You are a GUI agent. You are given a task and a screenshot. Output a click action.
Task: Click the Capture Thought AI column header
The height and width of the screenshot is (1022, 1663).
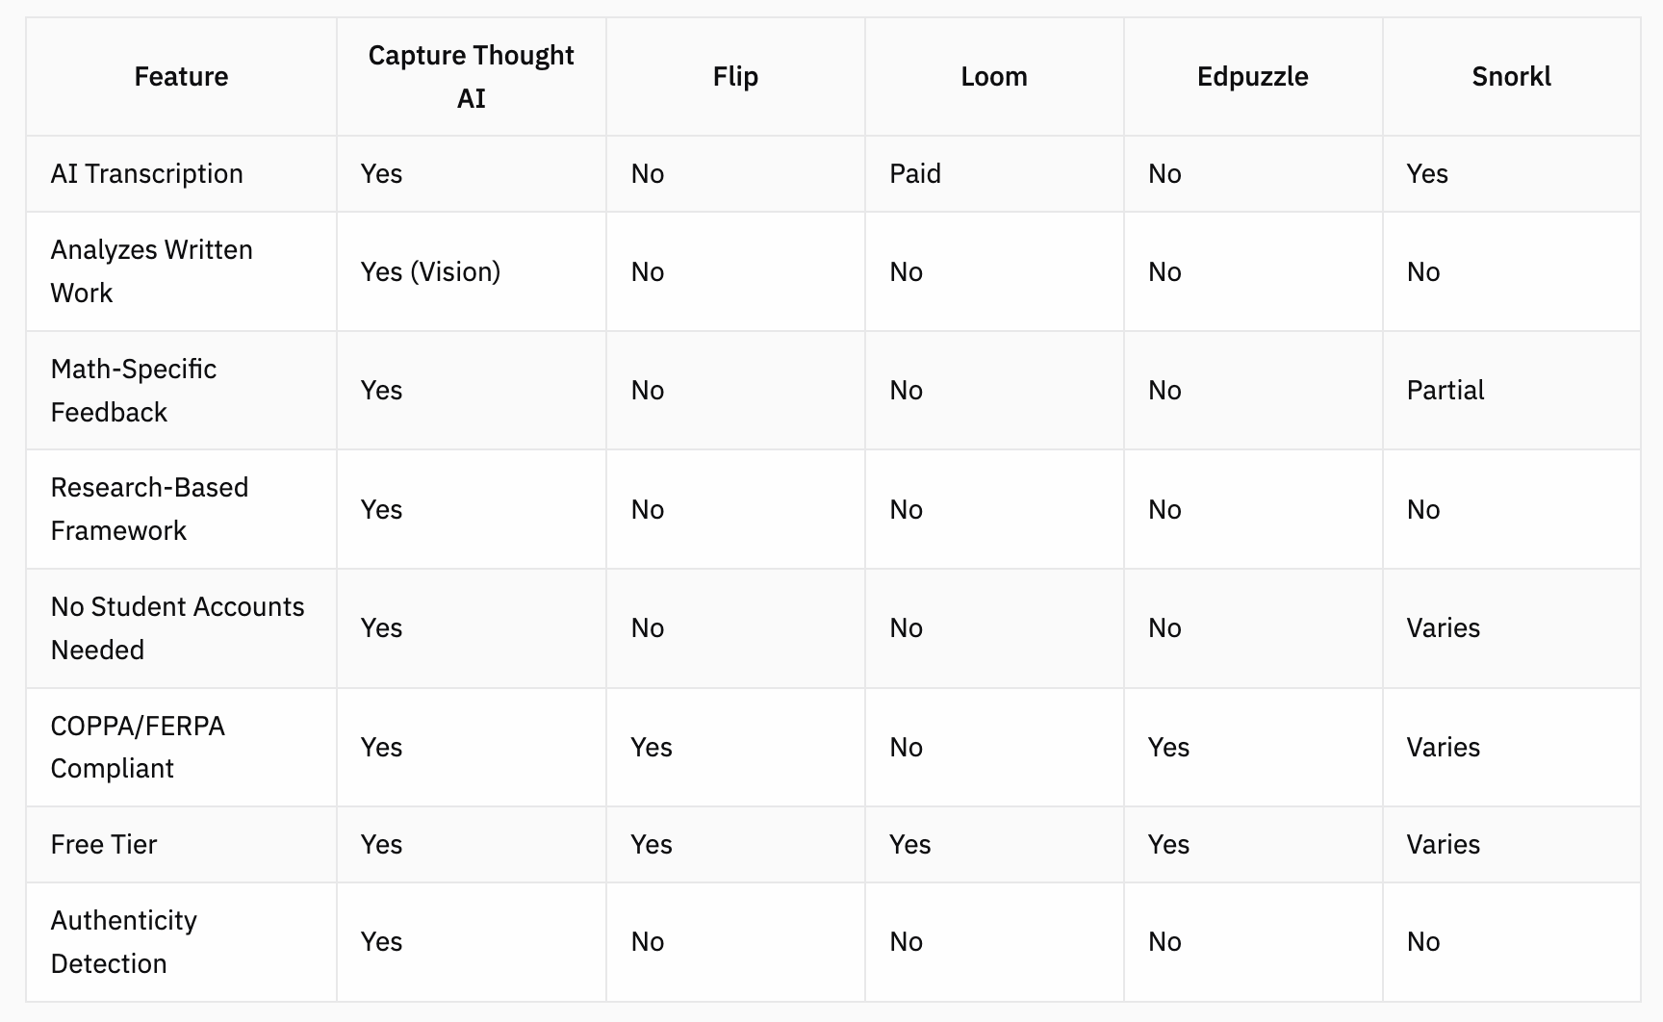471,77
